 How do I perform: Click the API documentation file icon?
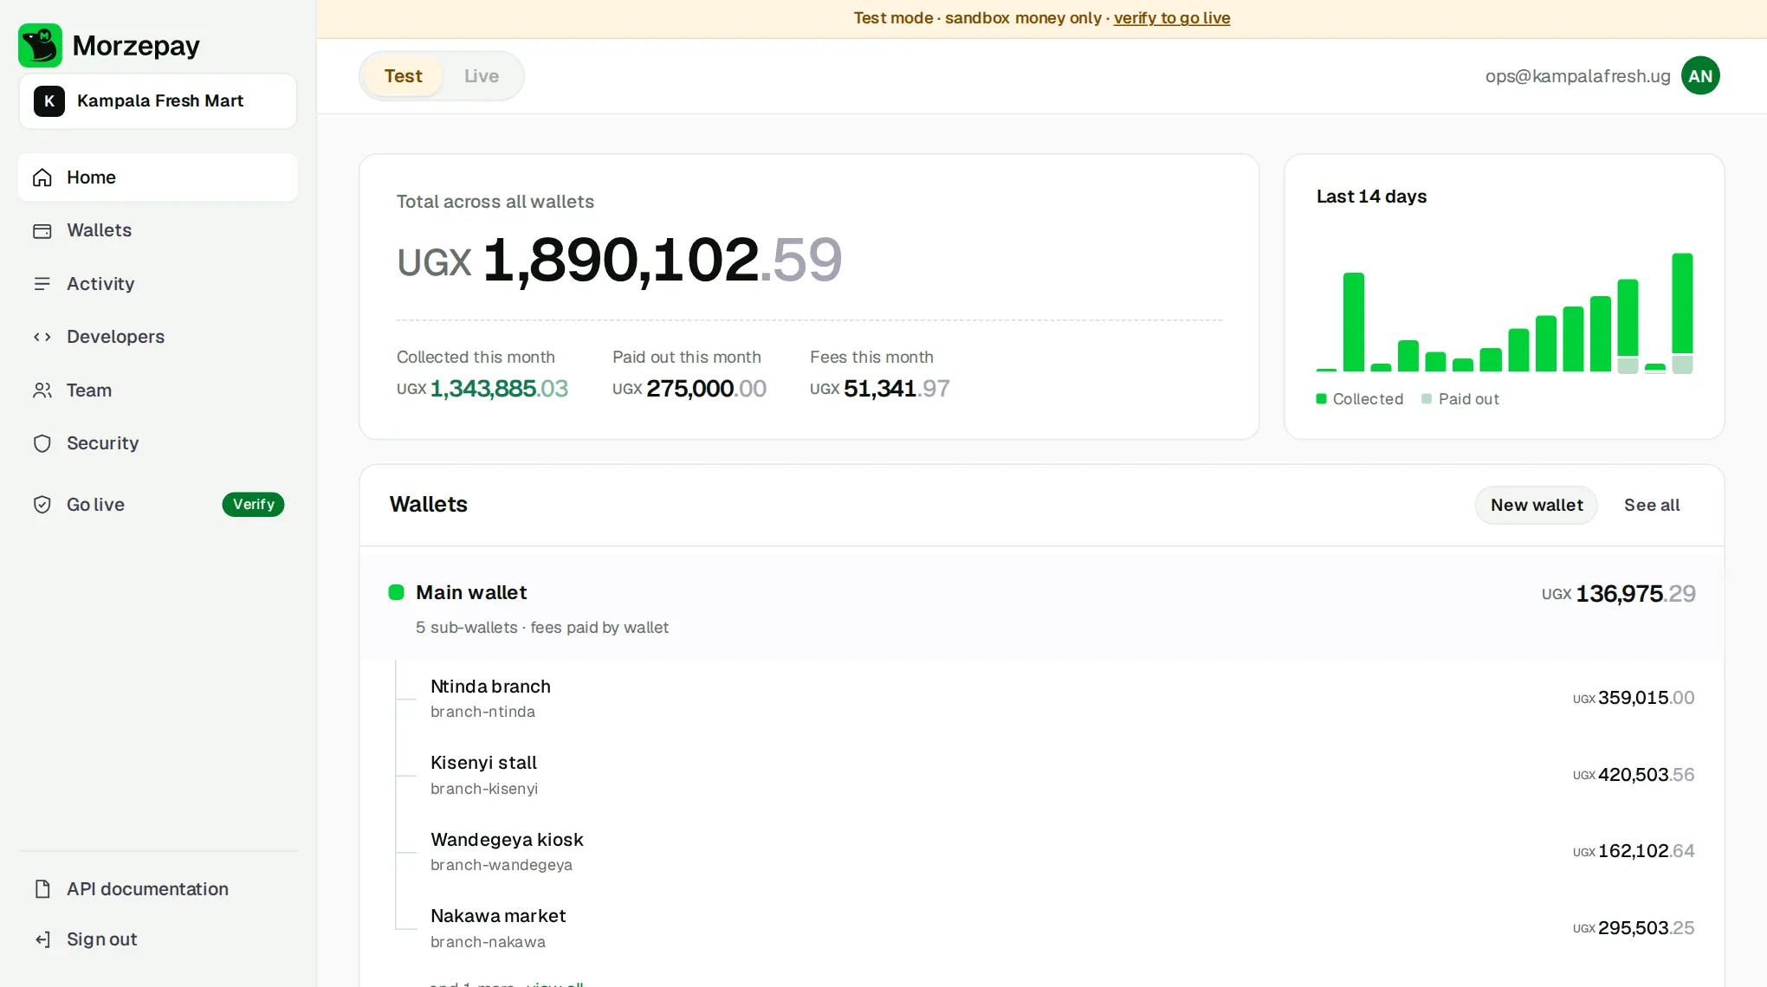[42, 889]
